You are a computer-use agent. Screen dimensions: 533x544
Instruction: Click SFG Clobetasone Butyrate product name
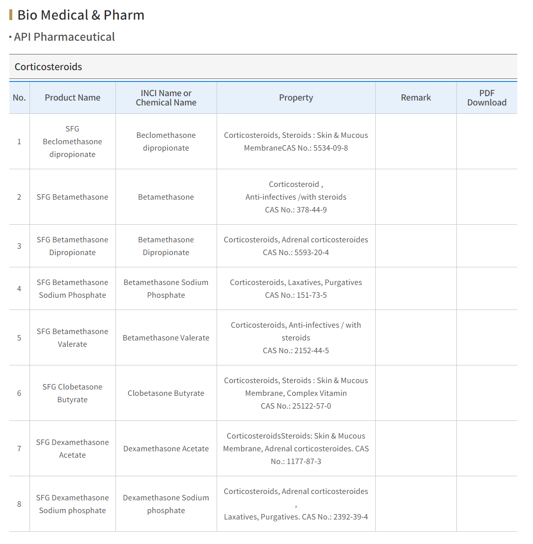point(72,393)
